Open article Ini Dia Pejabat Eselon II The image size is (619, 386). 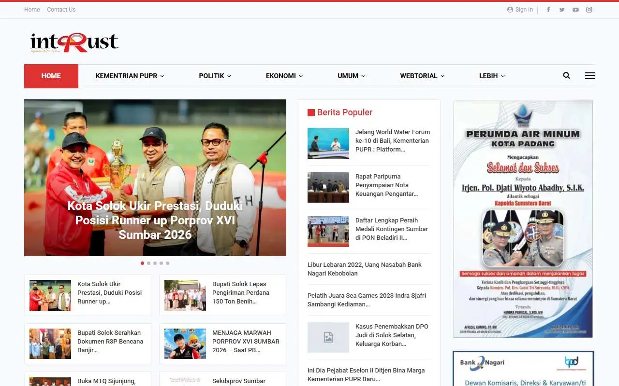[366, 375]
